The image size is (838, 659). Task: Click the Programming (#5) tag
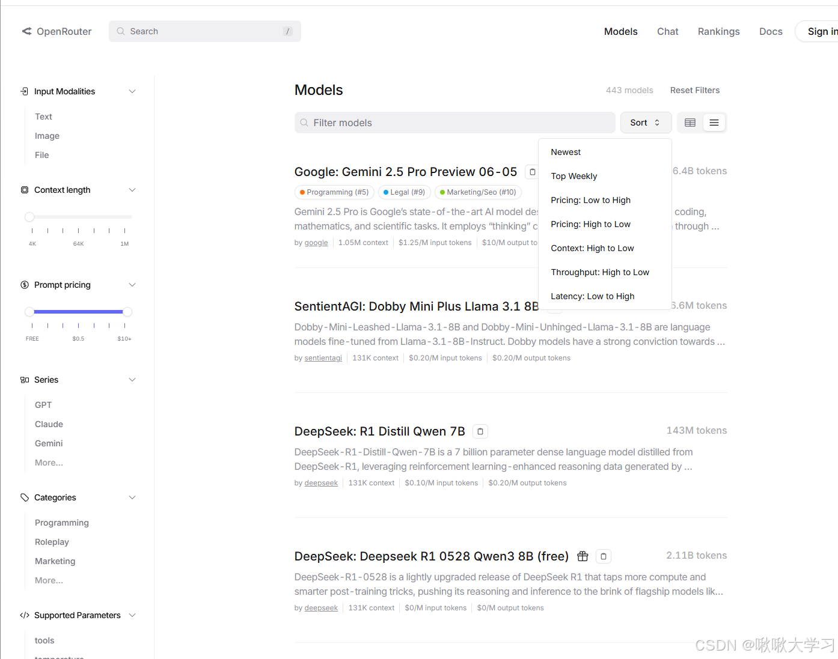[x=334, y=192]
